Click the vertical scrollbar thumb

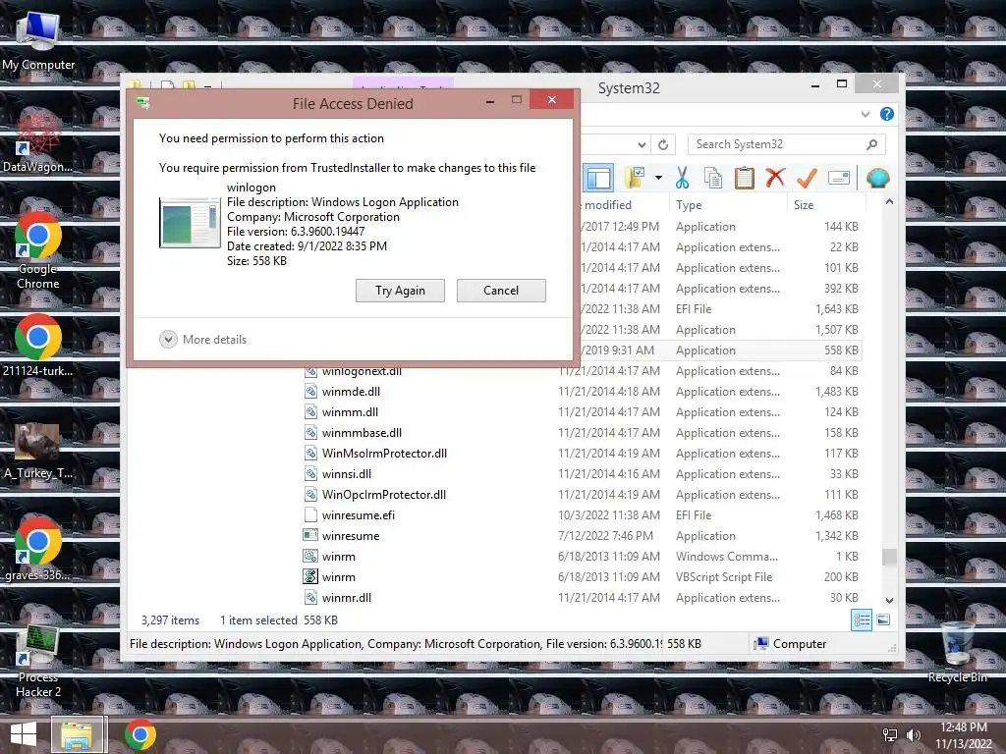(889, 557)
